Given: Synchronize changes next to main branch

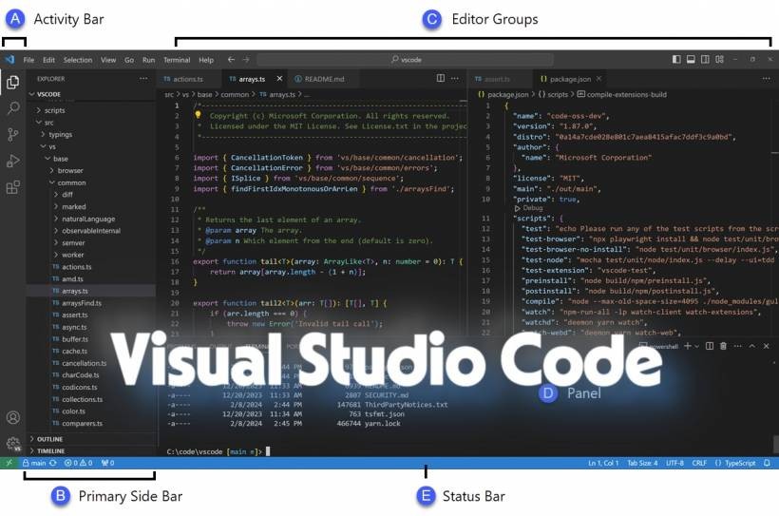Looking at the screenshot, I should click(52, 463).
